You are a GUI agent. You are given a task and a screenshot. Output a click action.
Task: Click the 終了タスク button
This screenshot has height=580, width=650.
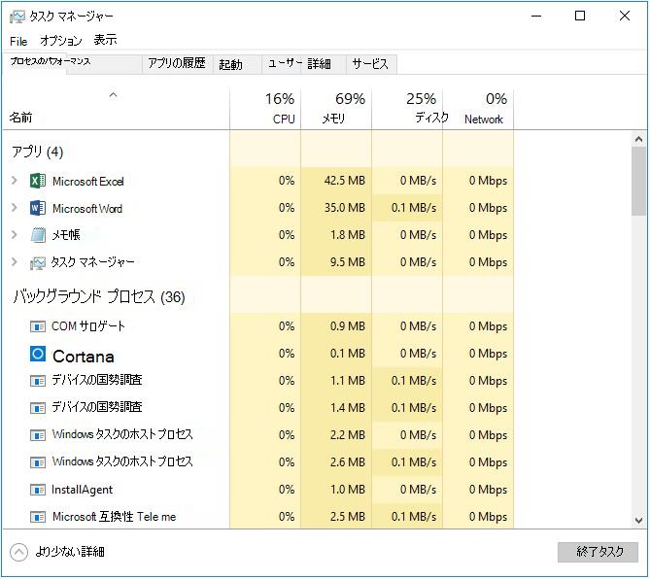pyautogui.click(x=599, y=552)
